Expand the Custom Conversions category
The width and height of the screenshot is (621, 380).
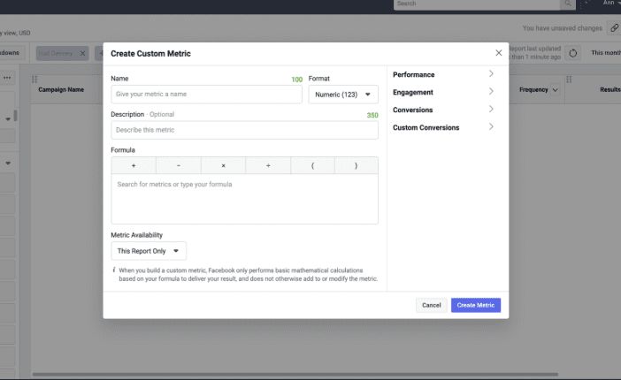[x=442, y=127]
